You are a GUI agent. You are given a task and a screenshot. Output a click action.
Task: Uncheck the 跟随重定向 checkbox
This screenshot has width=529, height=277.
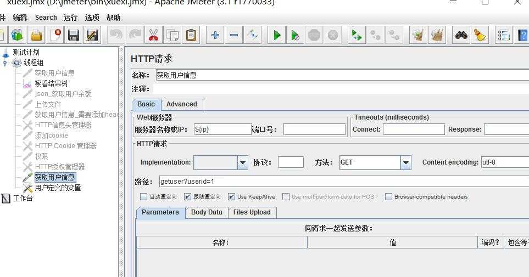pos(187,196)
